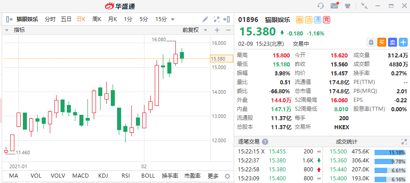The height and width of the screenshot is (183, 410).
Task: Toggle the 市盈率 indicator
Action: click(192, 176)
